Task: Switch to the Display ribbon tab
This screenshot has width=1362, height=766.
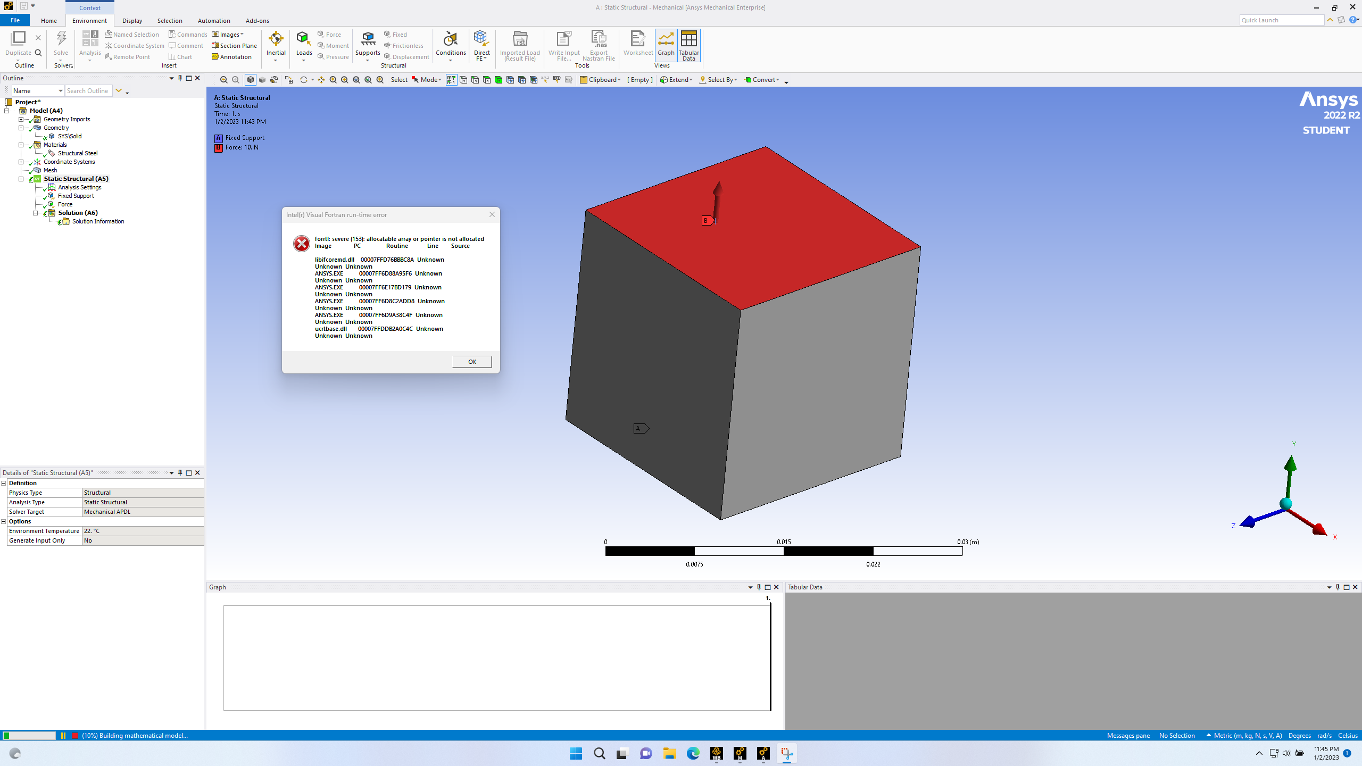Action: 132,21
